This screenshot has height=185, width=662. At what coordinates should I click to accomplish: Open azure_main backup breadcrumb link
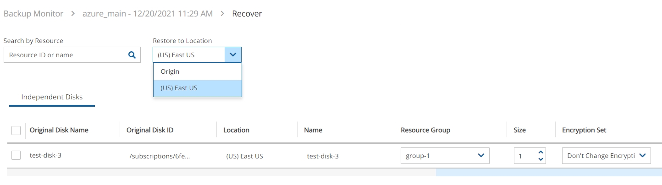[x=148, y=14]
